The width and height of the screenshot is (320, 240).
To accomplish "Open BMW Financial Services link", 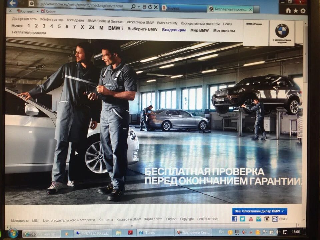I will point(105,21).
